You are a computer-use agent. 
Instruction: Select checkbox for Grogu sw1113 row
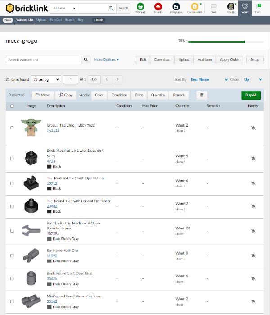click(12, 128)
